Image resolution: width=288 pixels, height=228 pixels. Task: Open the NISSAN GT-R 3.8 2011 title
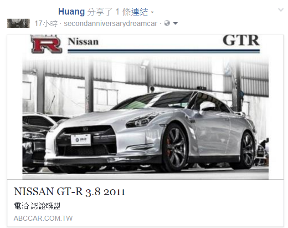click(x=69, y=192)
